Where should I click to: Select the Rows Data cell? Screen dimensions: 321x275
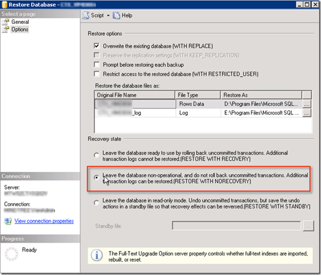coord(198,104)
